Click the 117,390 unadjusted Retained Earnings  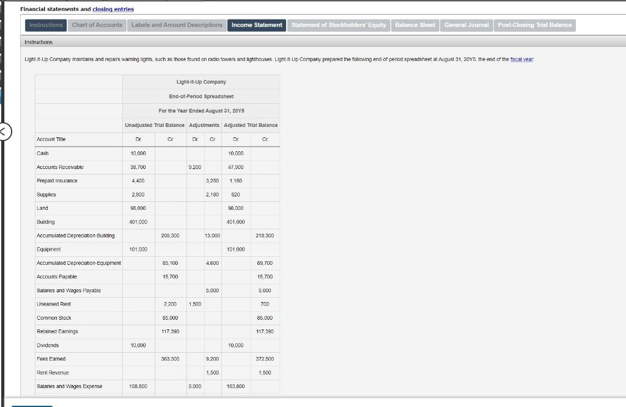[x=170, y=332]
